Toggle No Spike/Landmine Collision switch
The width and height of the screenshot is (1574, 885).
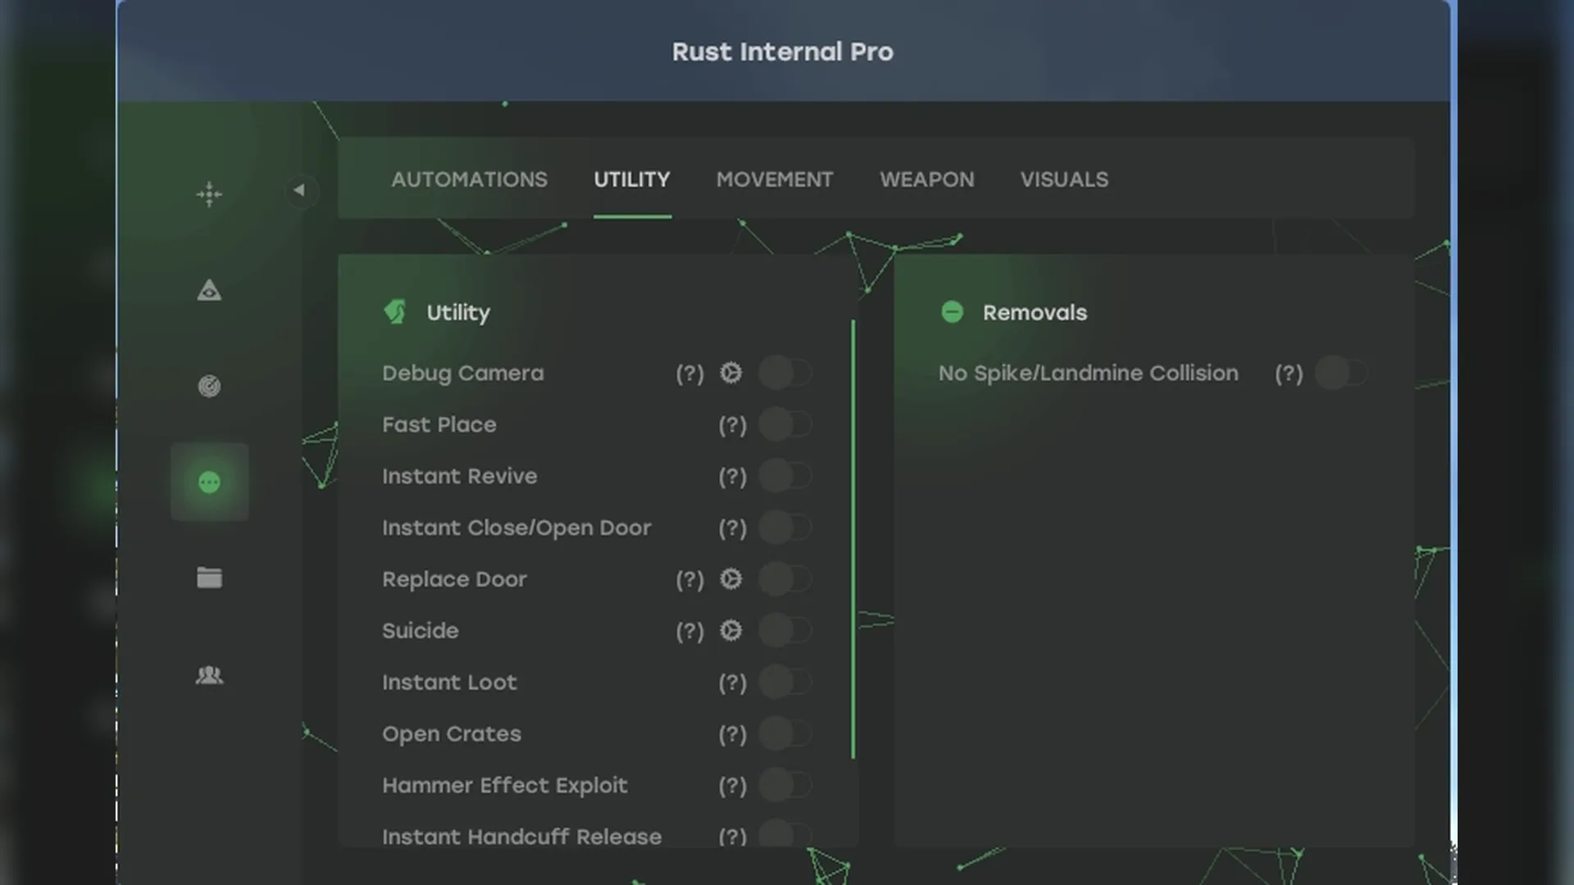click(x=1341, y=373)
